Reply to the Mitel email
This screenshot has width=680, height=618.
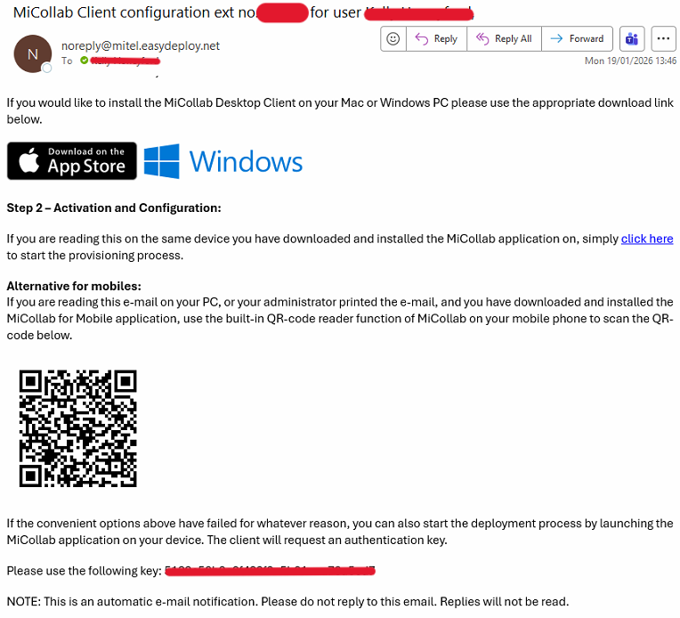click(436, 39)
